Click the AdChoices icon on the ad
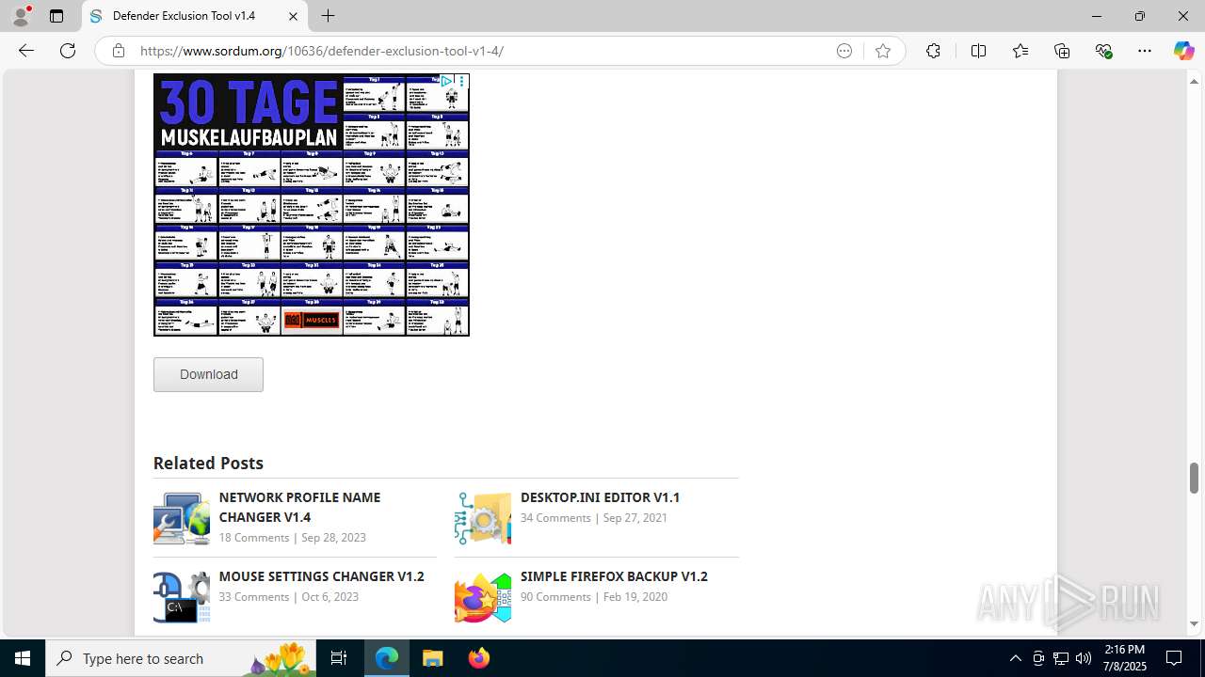Screen dimensions: 1205x677 [x=447, y=82]
